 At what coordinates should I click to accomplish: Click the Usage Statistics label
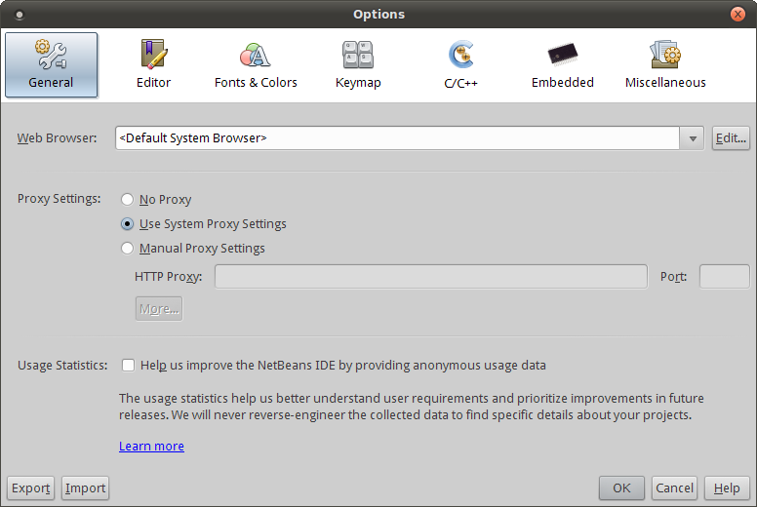point(62,366)
